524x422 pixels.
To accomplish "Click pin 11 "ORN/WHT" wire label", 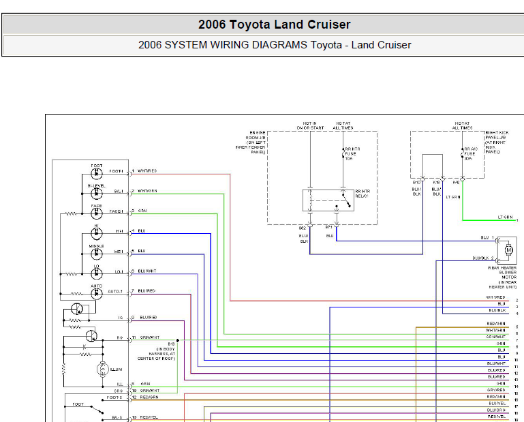I will click(150, 337).
